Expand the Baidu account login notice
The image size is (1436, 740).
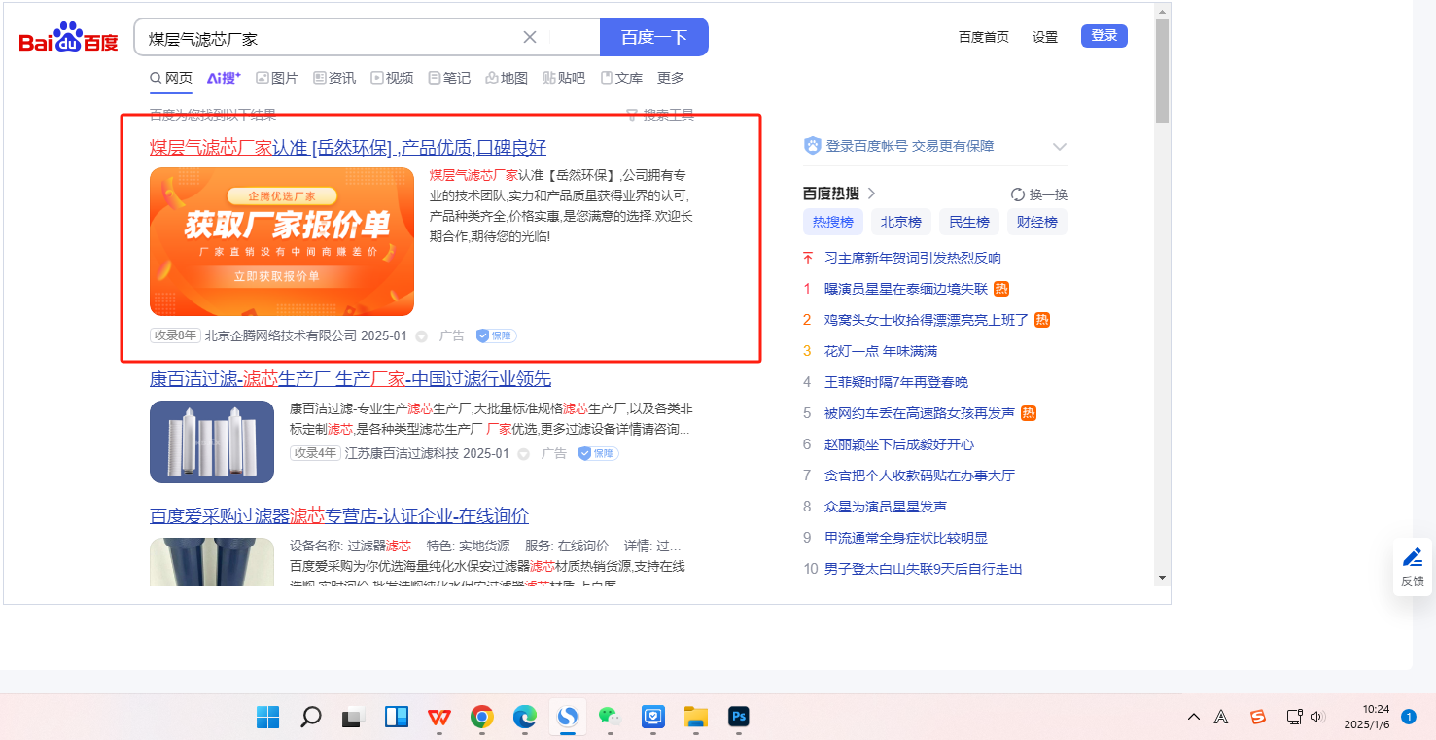pyautogui.click(x=1060, y=147)
